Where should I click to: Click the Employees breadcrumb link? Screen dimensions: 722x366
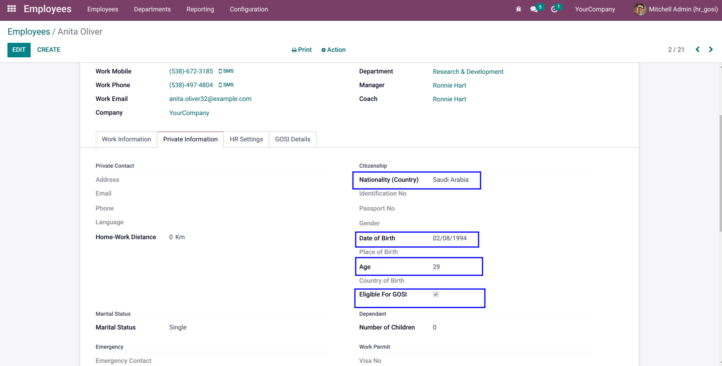(29, 32)
